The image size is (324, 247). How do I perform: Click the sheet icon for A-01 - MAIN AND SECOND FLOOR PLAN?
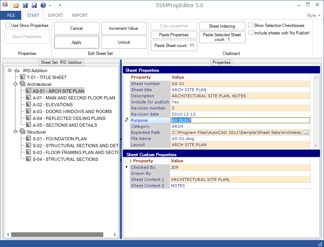[x=28, y=97]
